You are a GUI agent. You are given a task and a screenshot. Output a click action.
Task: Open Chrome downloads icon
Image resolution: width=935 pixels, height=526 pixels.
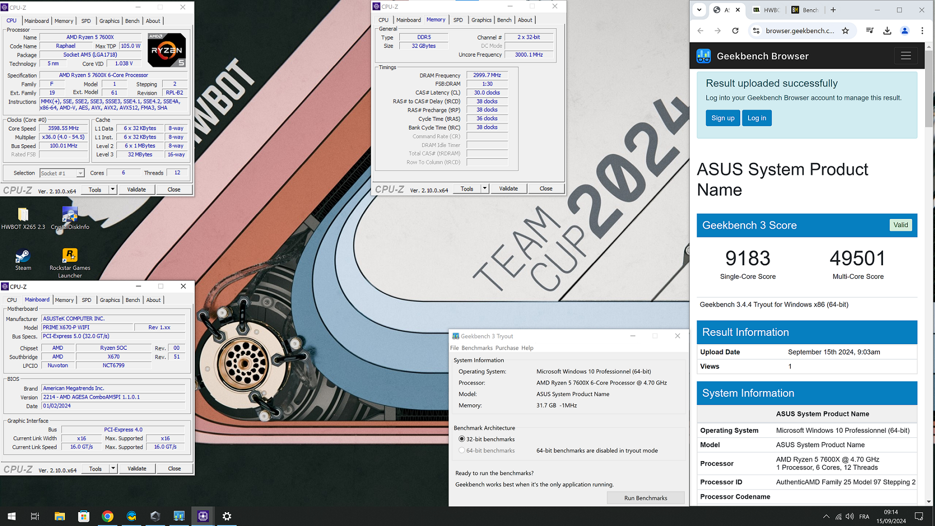pos(887,31)
